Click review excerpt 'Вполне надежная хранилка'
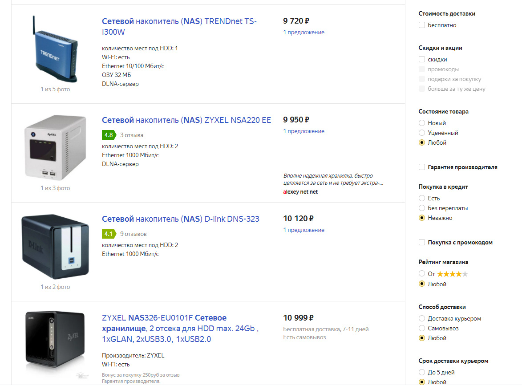Image resolution: width=522 pixels, height=386 pixels. coord(333,179)
